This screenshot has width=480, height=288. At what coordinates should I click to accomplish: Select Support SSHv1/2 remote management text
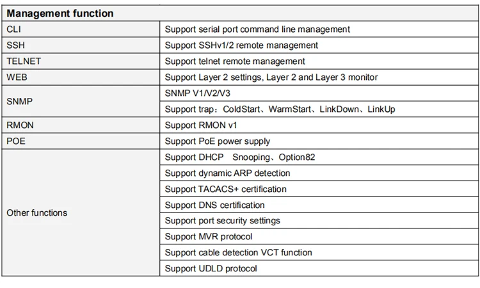[x=241, y=45]
